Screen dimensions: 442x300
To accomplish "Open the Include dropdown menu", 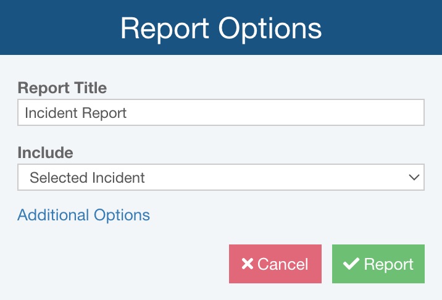I will coord(220,178).
